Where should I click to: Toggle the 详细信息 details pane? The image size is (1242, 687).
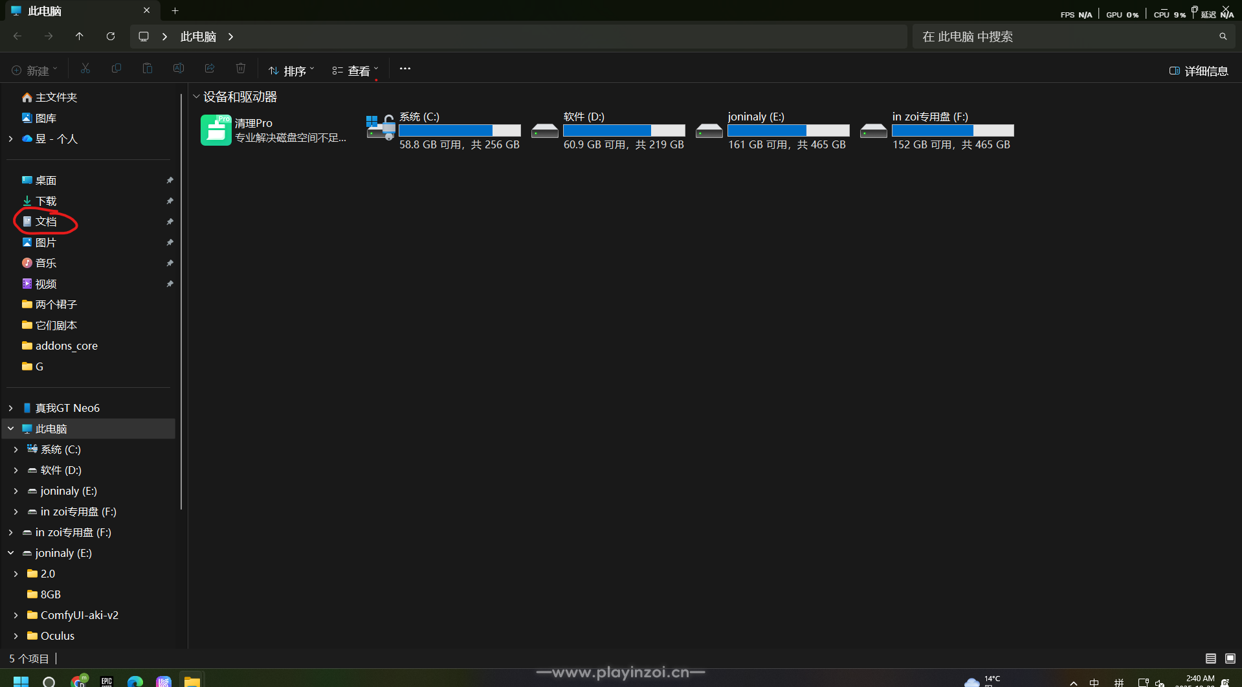(1199, 71)
